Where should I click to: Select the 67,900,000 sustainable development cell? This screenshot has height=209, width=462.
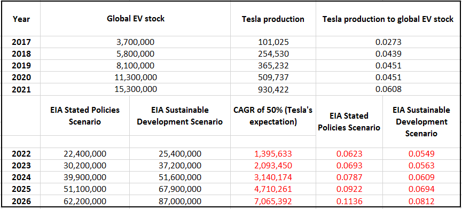tap(180, 189)
